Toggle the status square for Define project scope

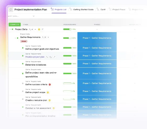[23, 91]
